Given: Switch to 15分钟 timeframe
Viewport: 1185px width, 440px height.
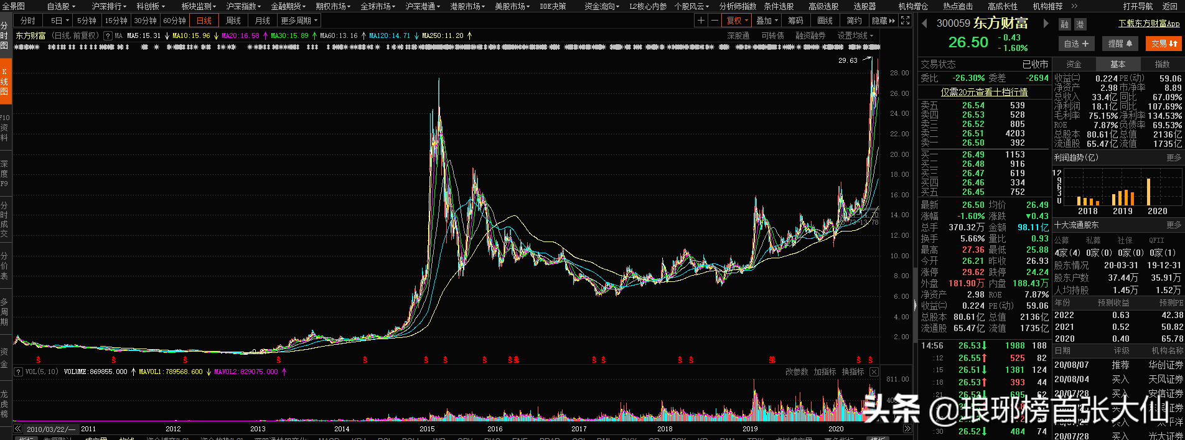Looking at the screenshot, I should 116,21.
